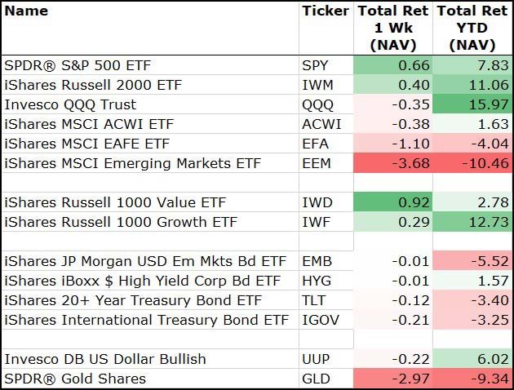Select the Total Ret YTD header
Image resolution: width=514 pixels, height=390 pixels.
472,29
